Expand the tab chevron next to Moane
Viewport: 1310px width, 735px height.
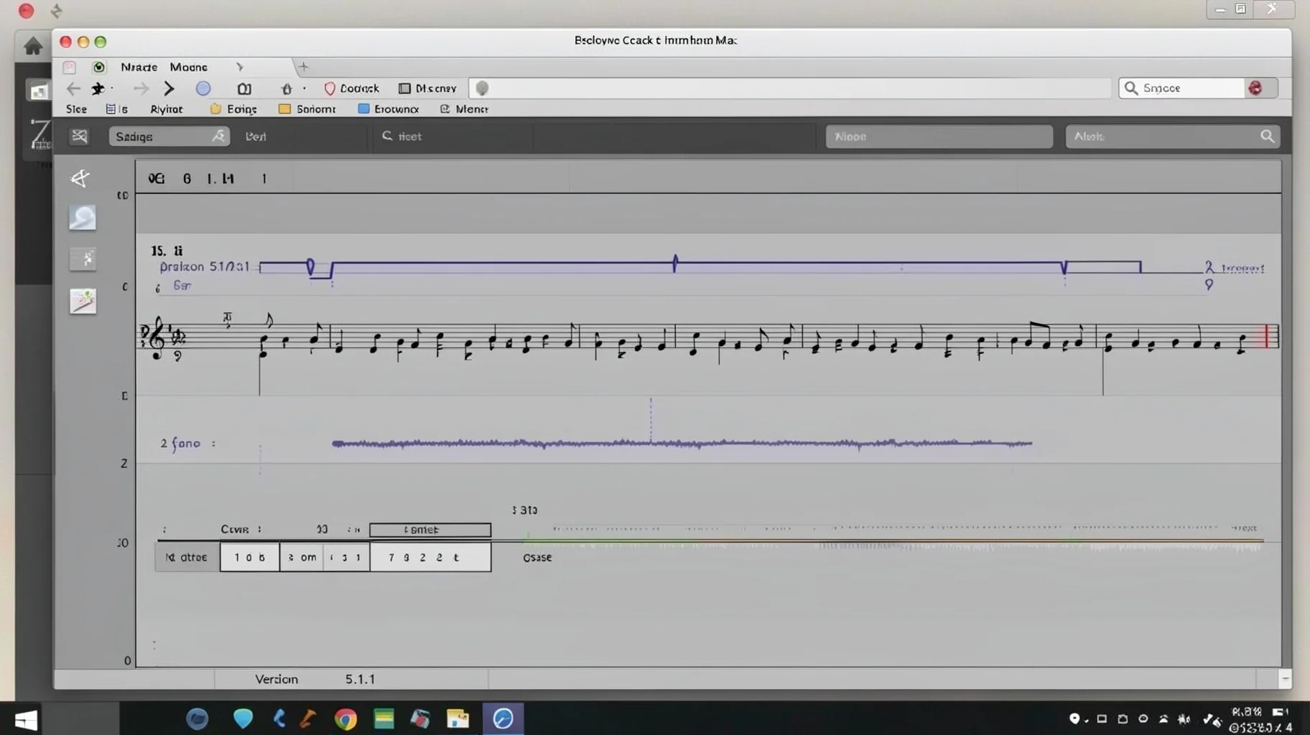click(x=240, y=67)
